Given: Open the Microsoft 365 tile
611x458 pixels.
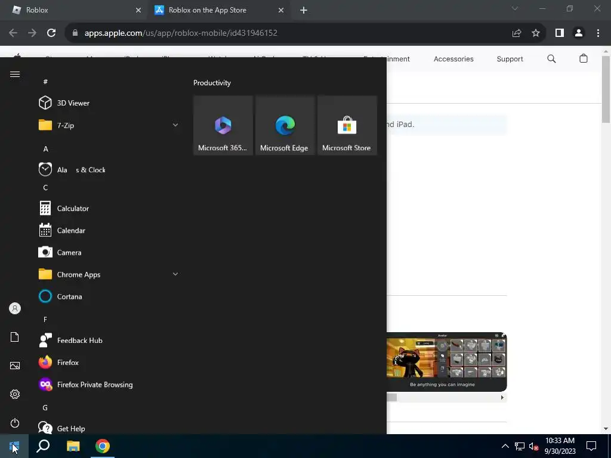Looking at the screenshot, I should coord(223,125).
